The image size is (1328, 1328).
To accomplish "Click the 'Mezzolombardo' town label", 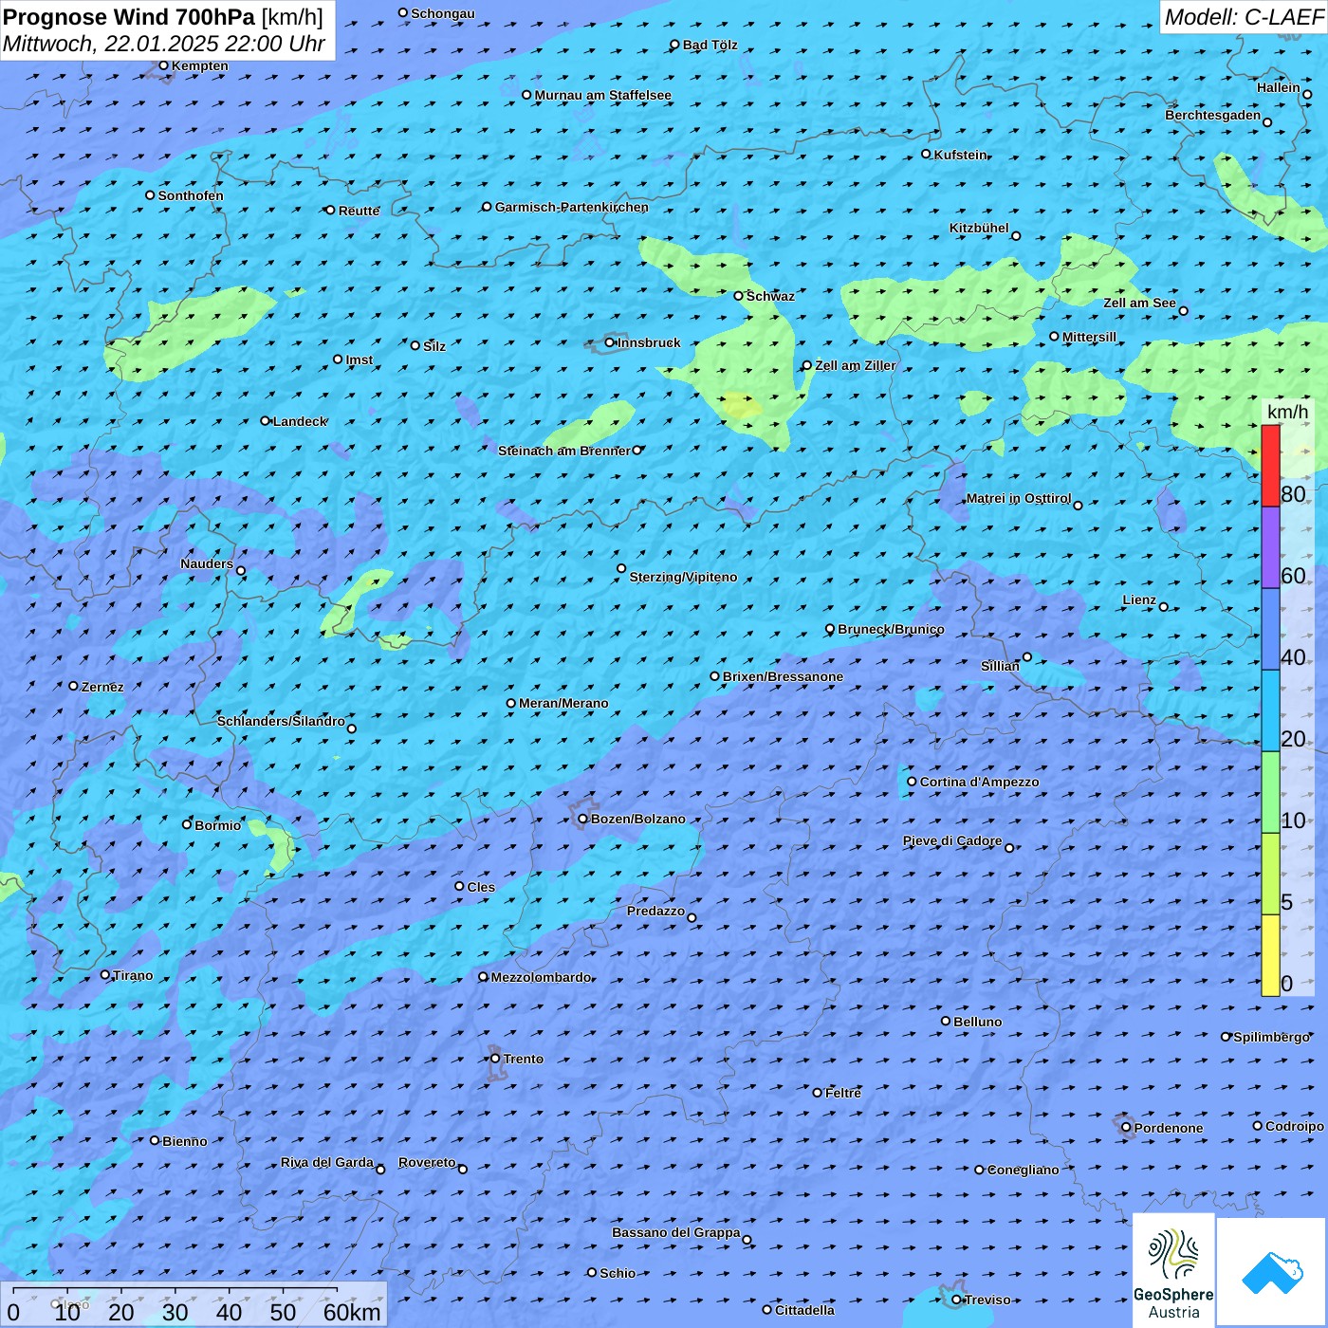I will tap(542, 977).
